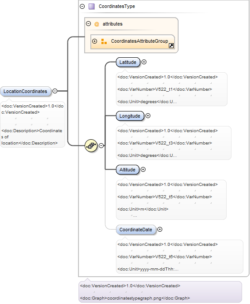The image size is (250, 304).
Task: Select the LocationCoordinates element node
Action: (26, 91)
